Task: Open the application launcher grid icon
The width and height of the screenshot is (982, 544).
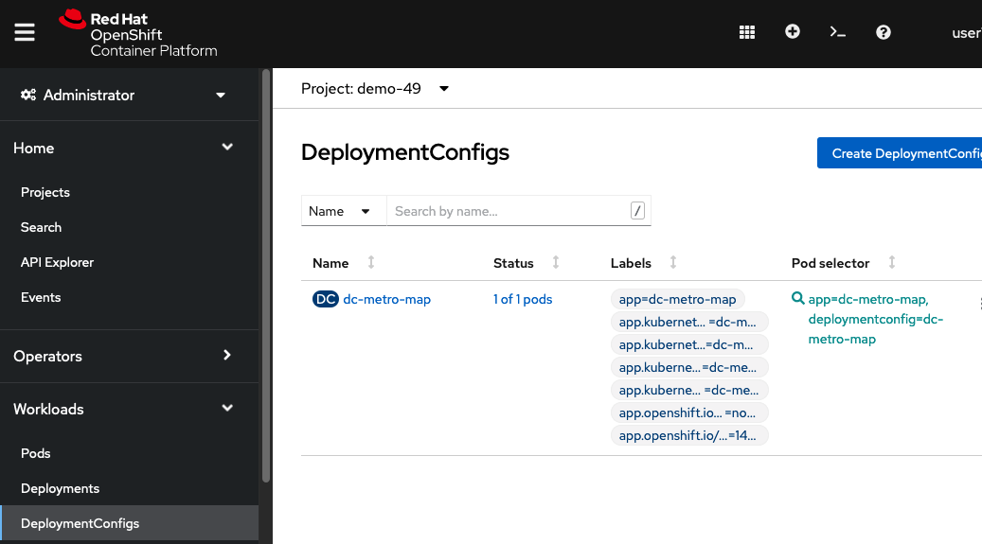Action: tap(746, 32)
